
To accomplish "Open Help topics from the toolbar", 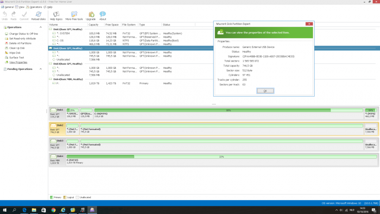I will (56, 16).
